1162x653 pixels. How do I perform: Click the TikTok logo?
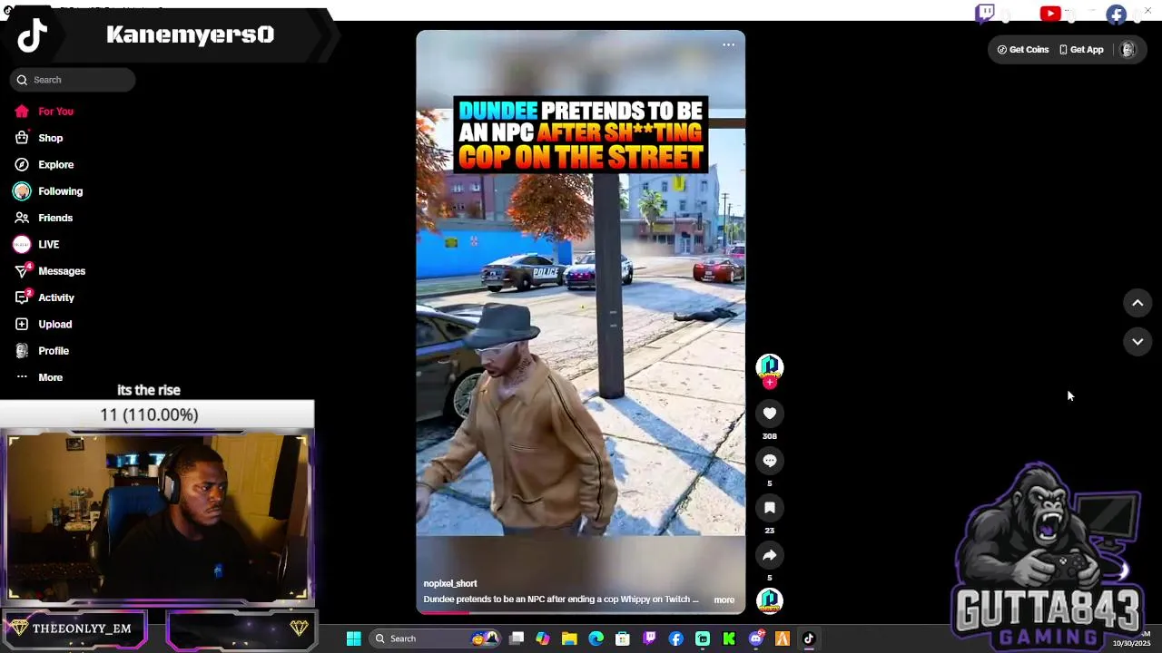pyautogui.click(x=33, y=35)
